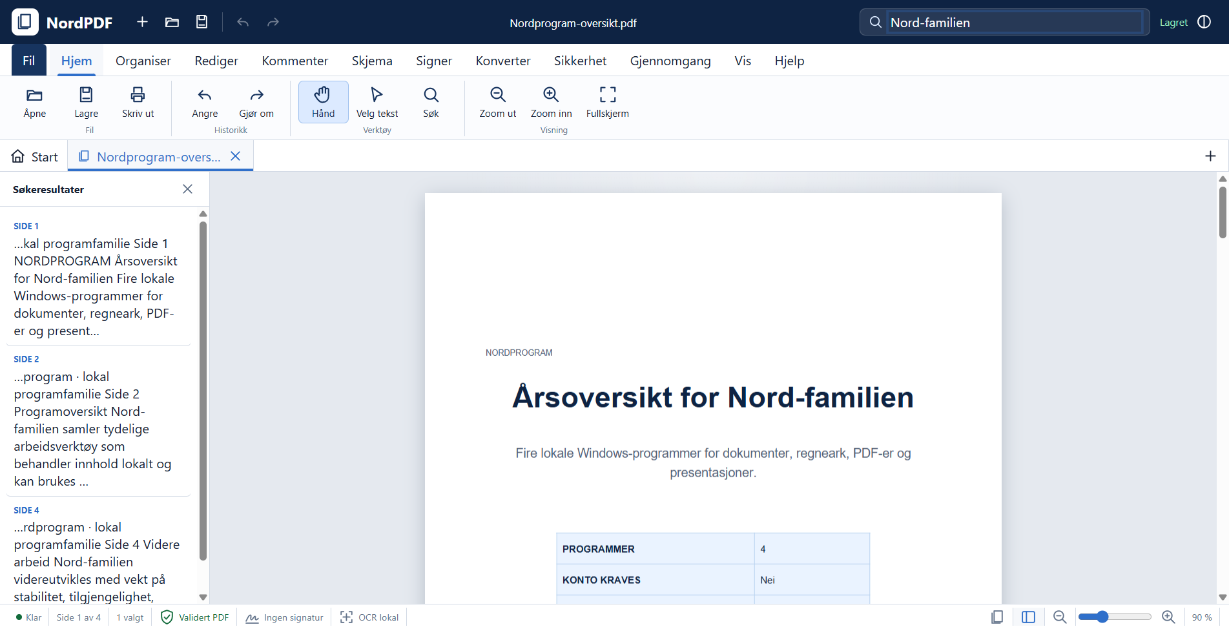Open the Konverter ribbon tab

(503, 61)
